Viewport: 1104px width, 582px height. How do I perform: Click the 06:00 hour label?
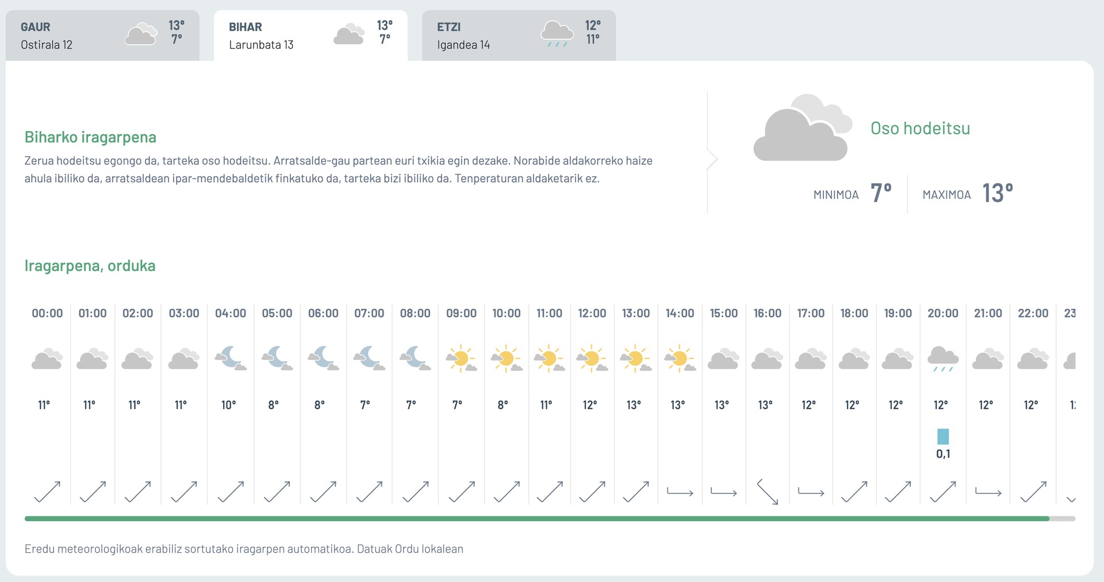pyautogui.click(x=323, y=313)
